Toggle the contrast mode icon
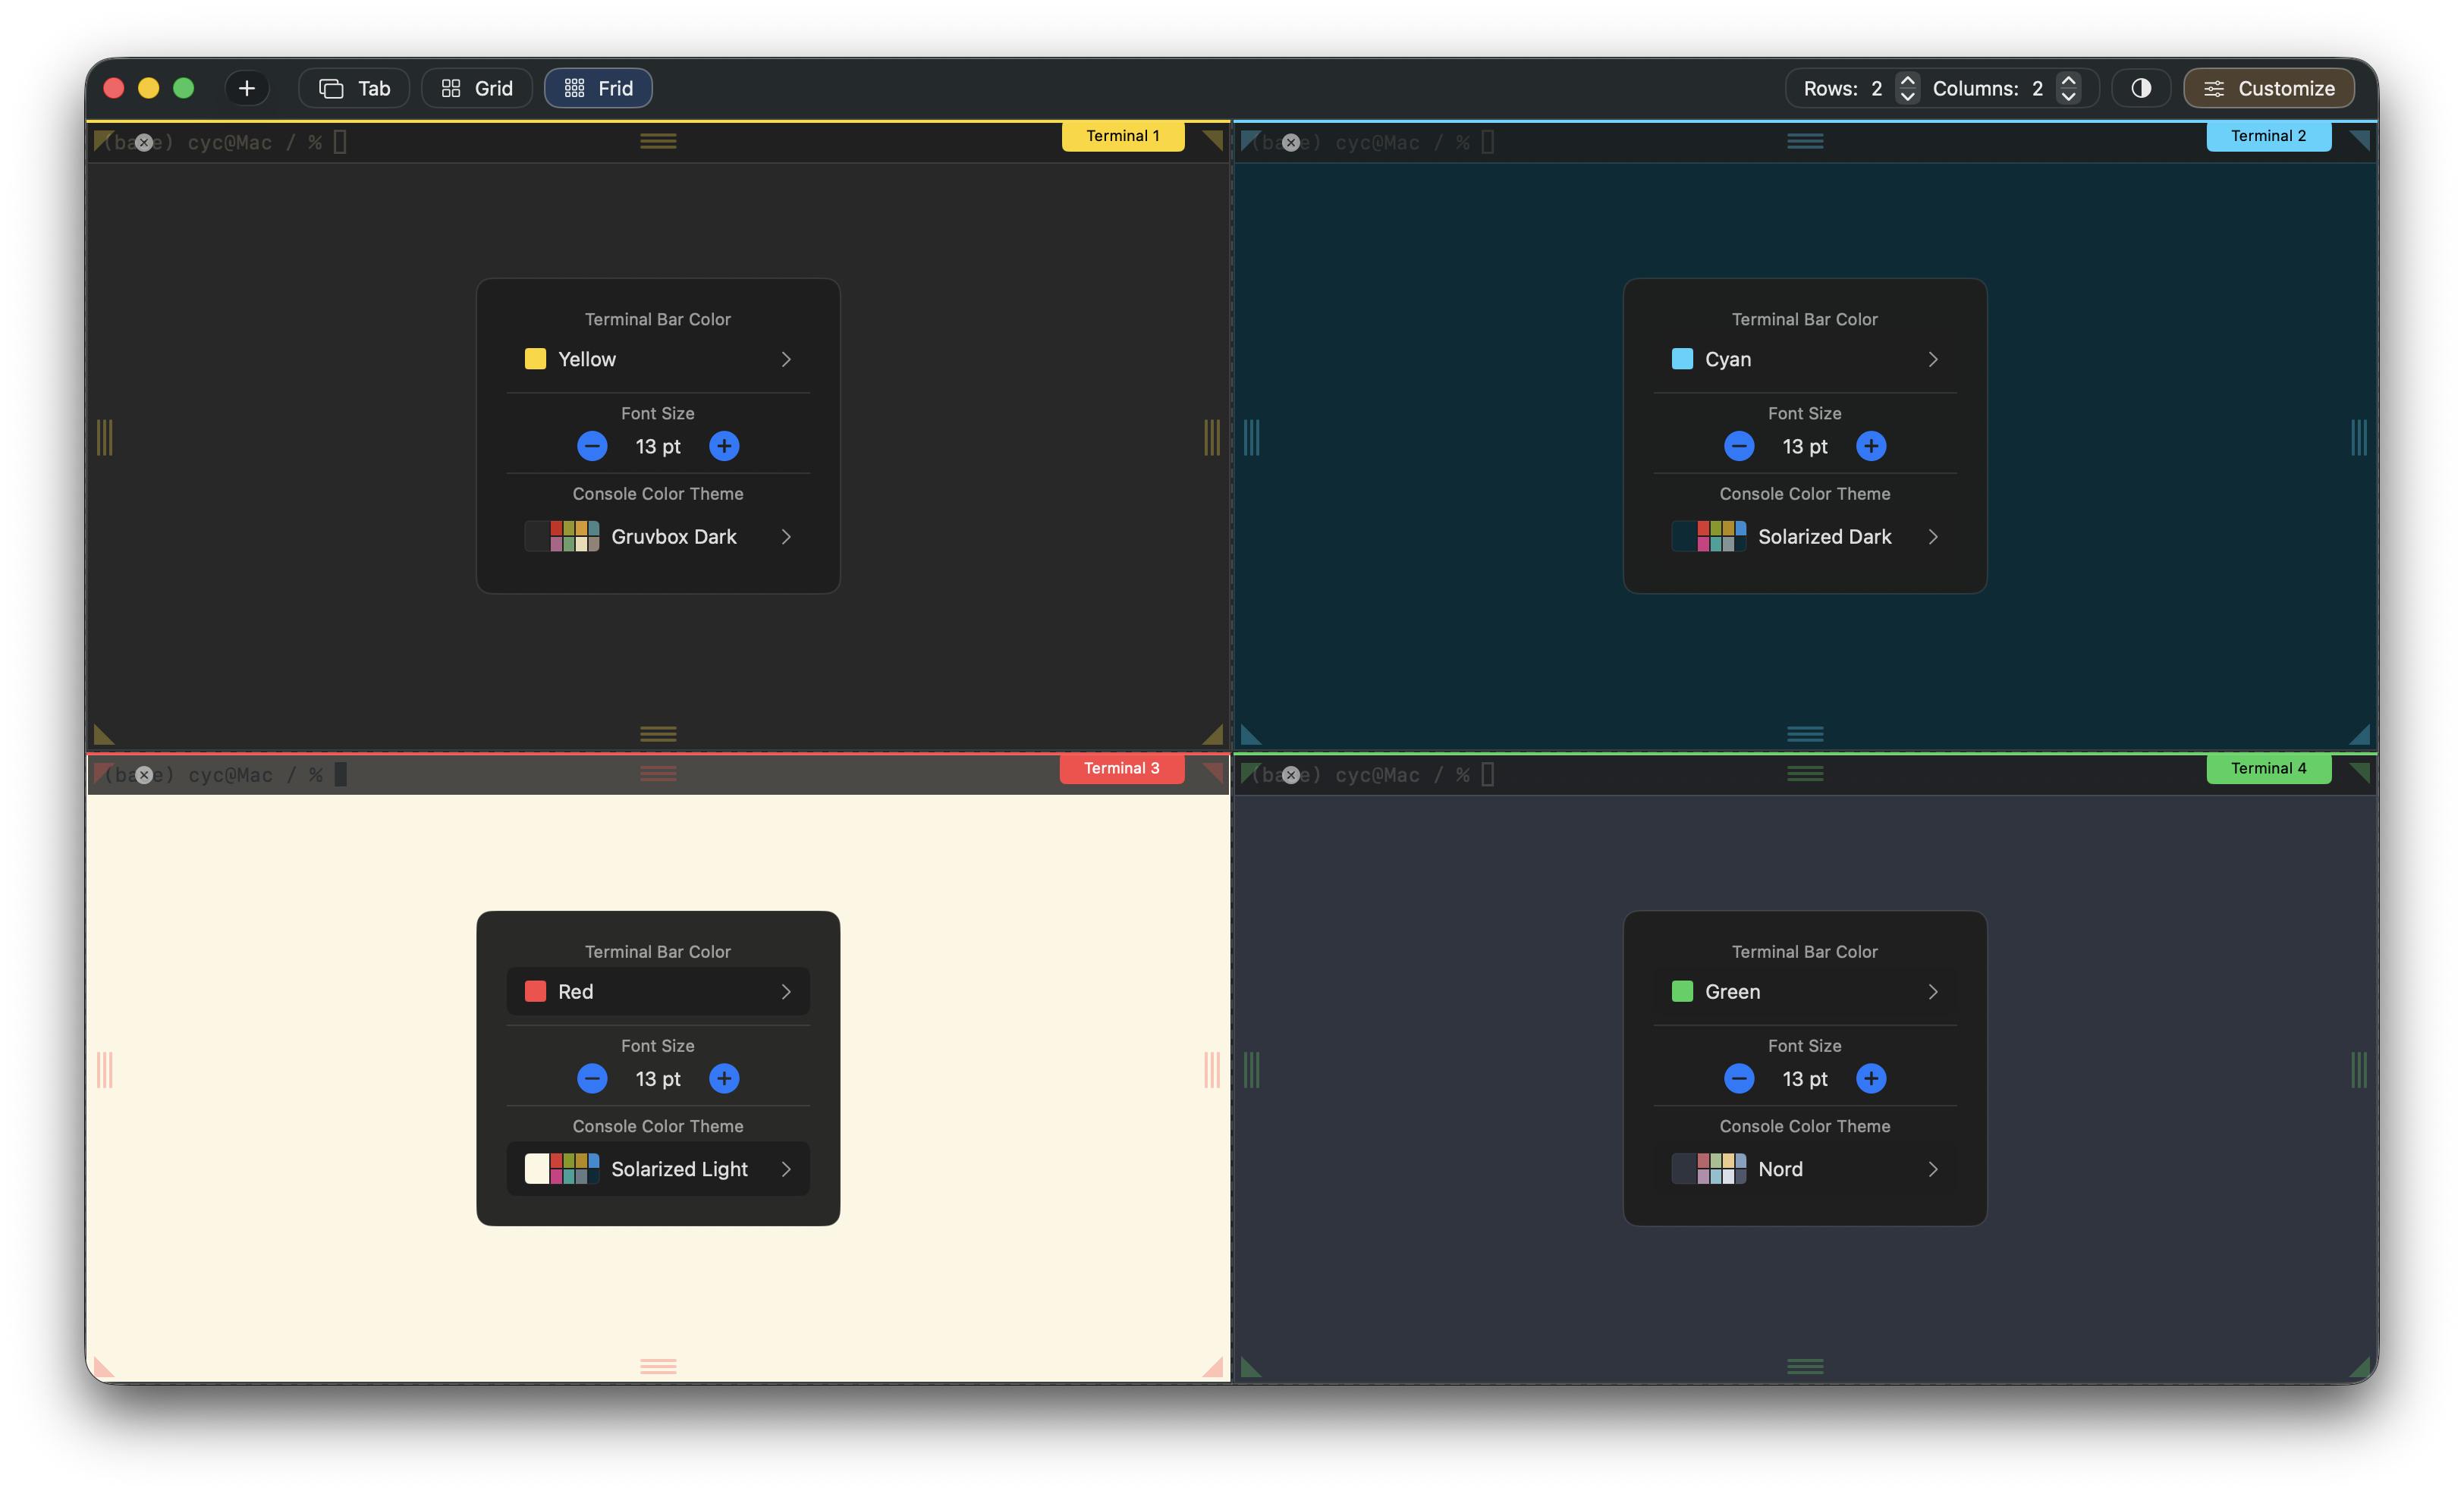Screen dimensions: 2464x1497 [2141, 88]
